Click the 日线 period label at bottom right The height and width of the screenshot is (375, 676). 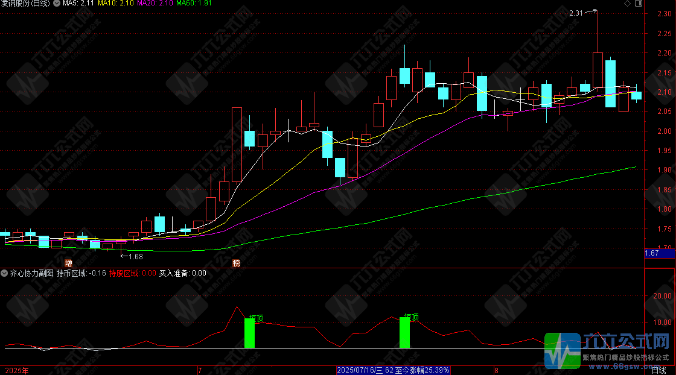[x=659, y=370]
